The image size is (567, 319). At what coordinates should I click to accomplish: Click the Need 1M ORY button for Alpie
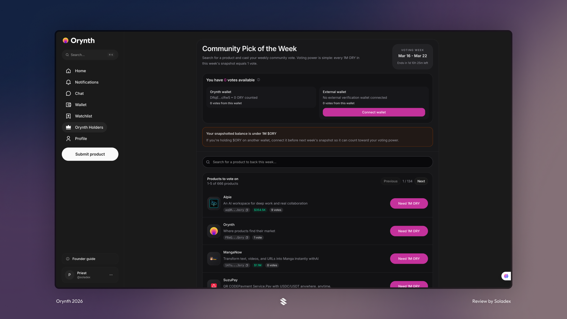tap(409, 204)
